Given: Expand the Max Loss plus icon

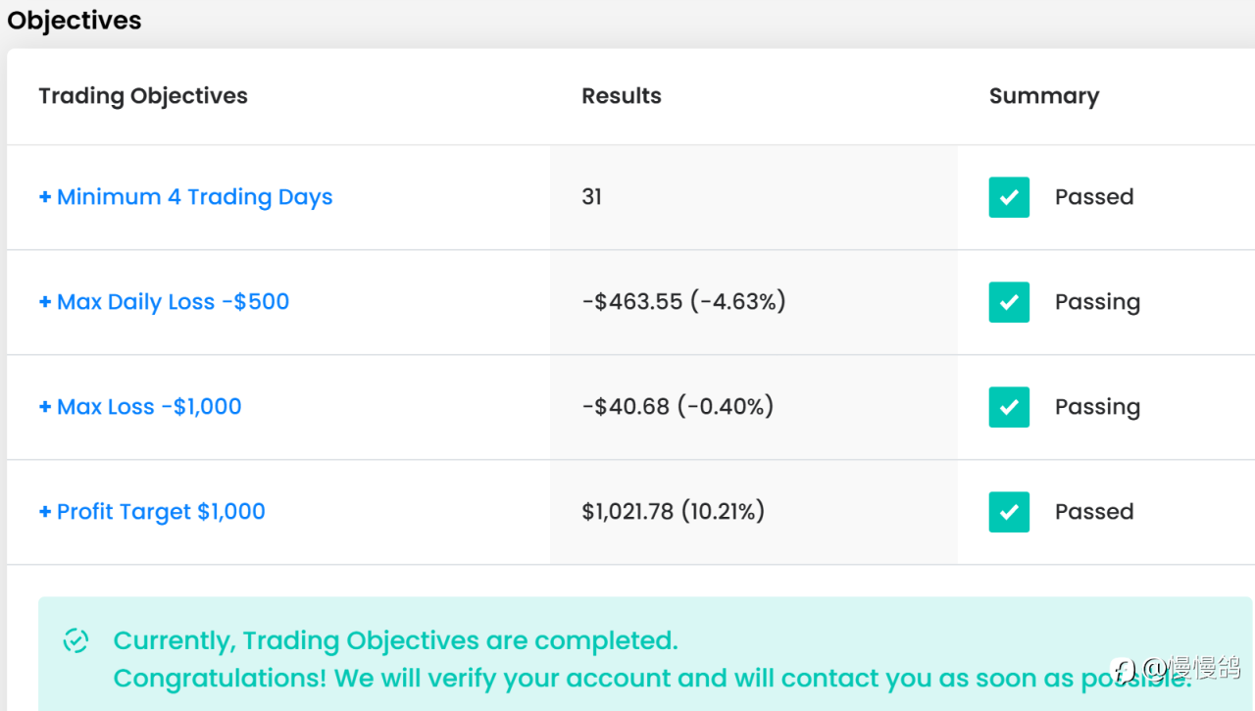Looking at the screenshot, I should click(44, 407).
